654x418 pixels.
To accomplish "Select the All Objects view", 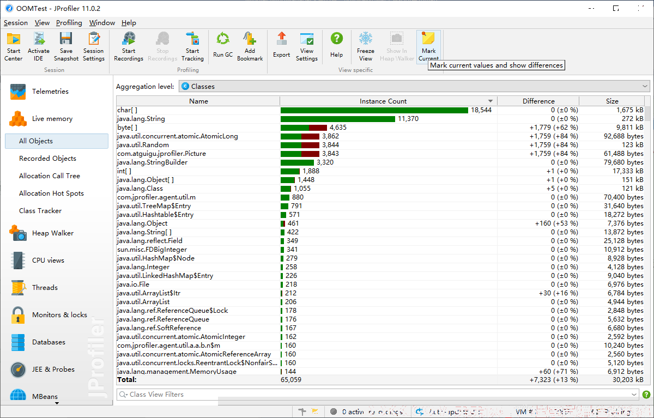I will pyautogui.click(x=57, y=141).
